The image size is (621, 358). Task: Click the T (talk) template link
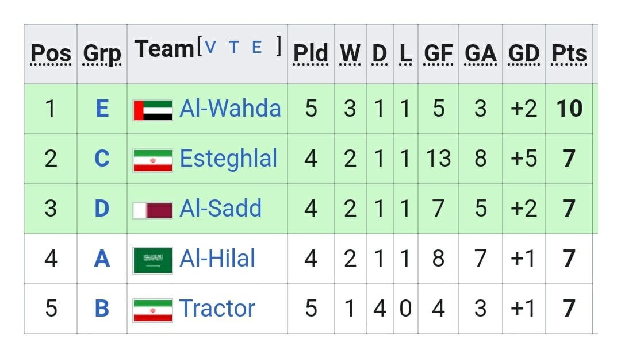click(x=234, y=48)
